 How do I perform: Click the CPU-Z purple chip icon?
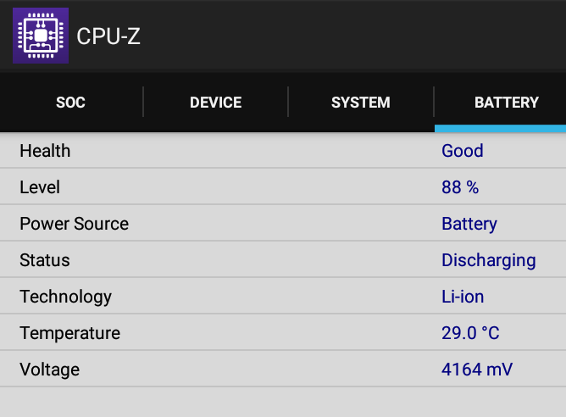coord(41,36)
